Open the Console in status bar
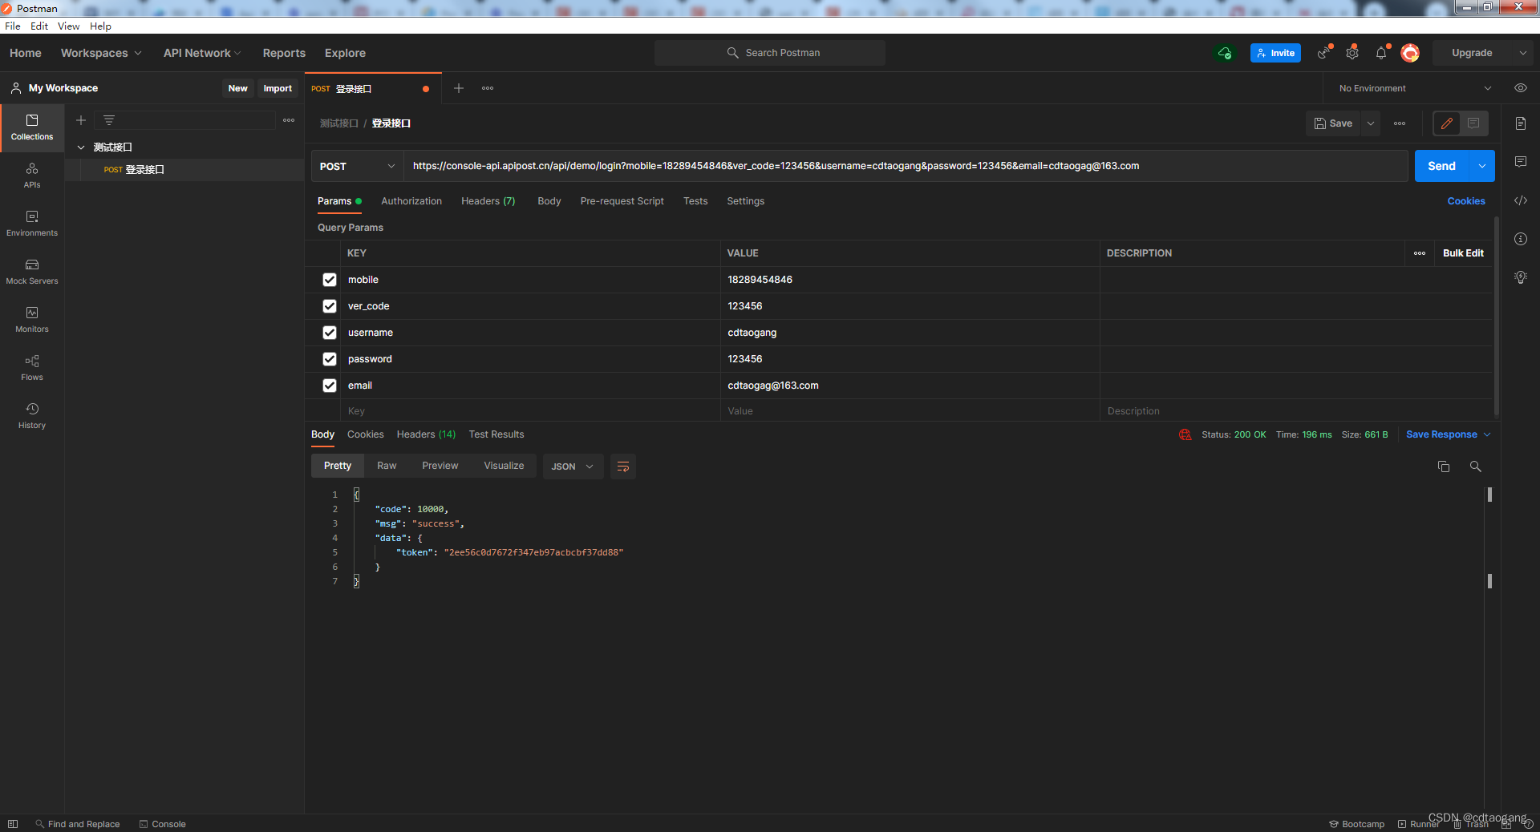Screen dimensions: 1540x832 click(x=163, y=824)
